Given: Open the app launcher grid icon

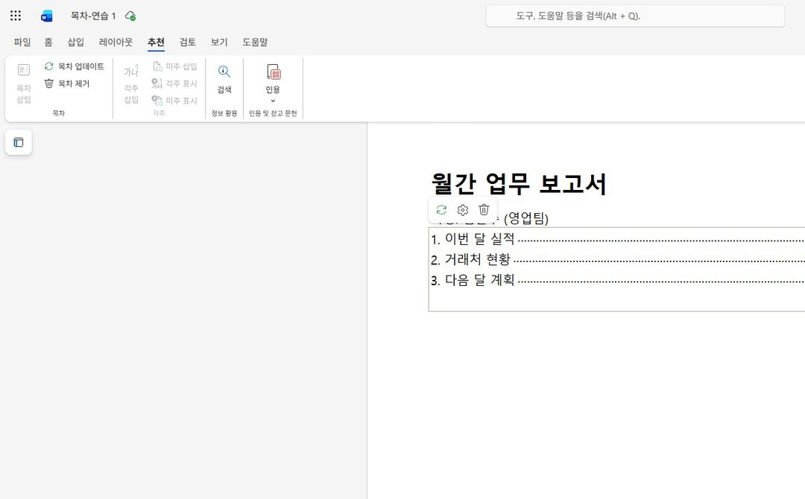Looking at the screenshot, I should click(x=16, y=16).
